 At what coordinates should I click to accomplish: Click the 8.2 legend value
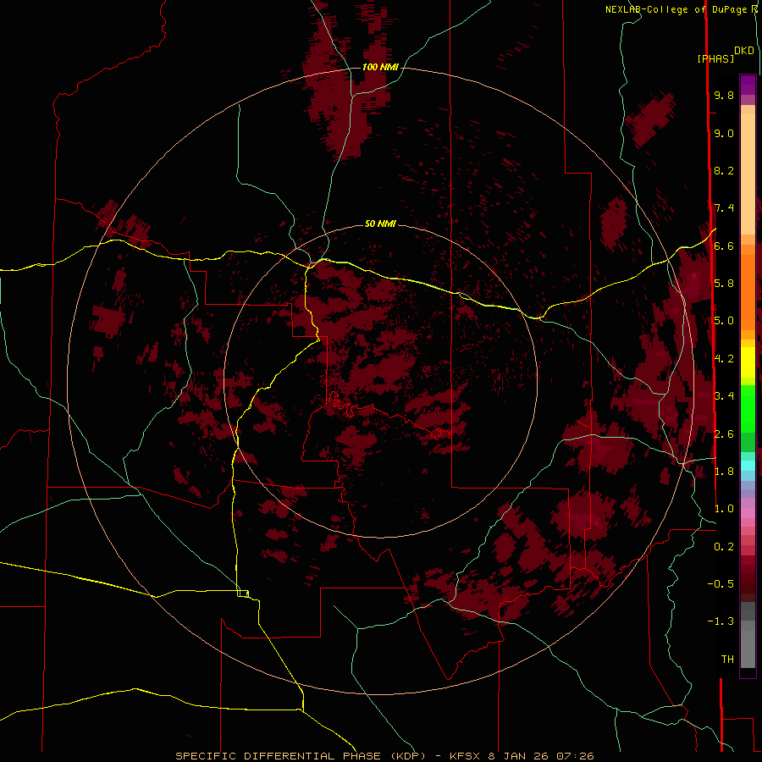click(x=724, y=170)
